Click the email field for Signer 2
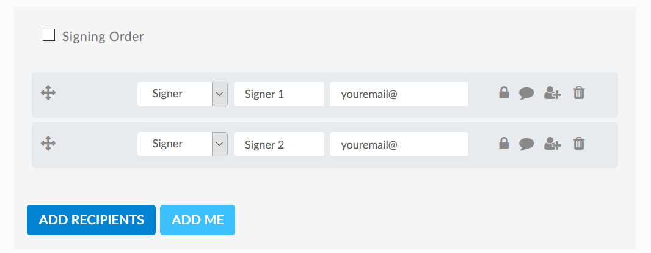This screenshot has height=253, width=651. point(399,144)
